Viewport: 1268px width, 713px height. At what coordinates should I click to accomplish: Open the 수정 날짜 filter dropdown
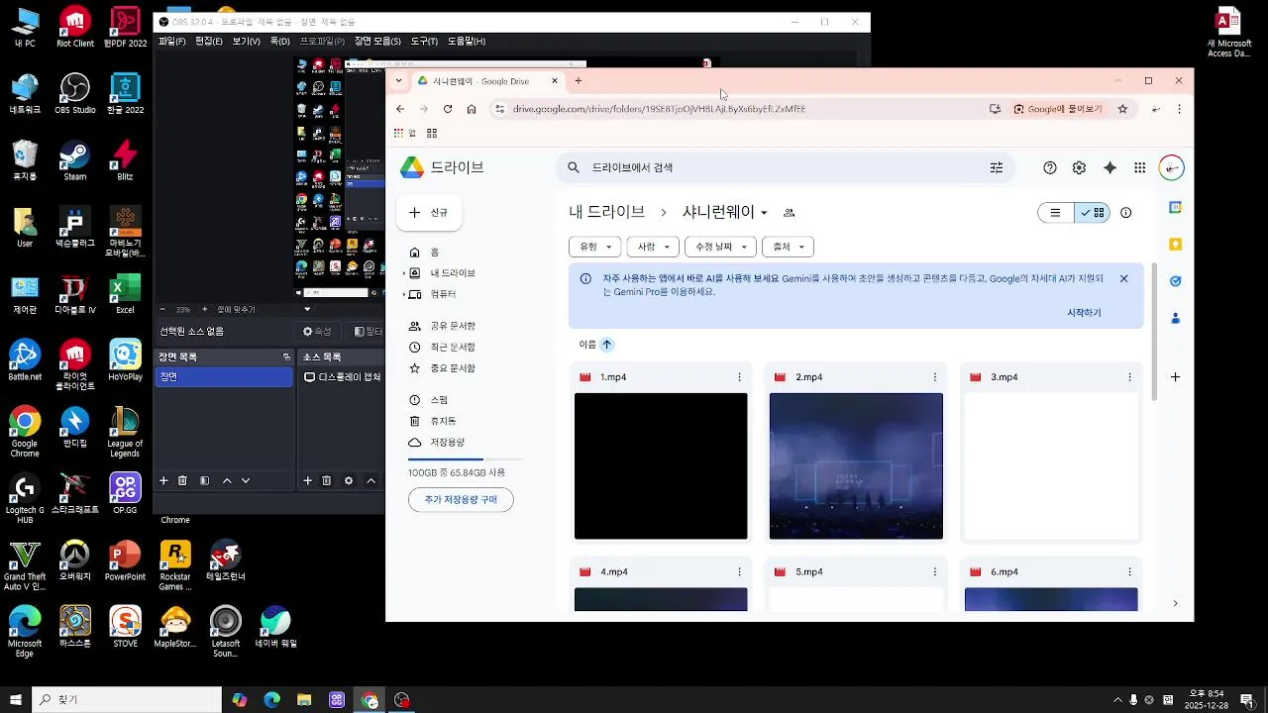(720, 247)
